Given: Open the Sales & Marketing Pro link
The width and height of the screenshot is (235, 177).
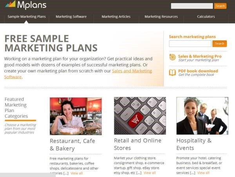Looking at the screenshot, I should pos(200,56).
